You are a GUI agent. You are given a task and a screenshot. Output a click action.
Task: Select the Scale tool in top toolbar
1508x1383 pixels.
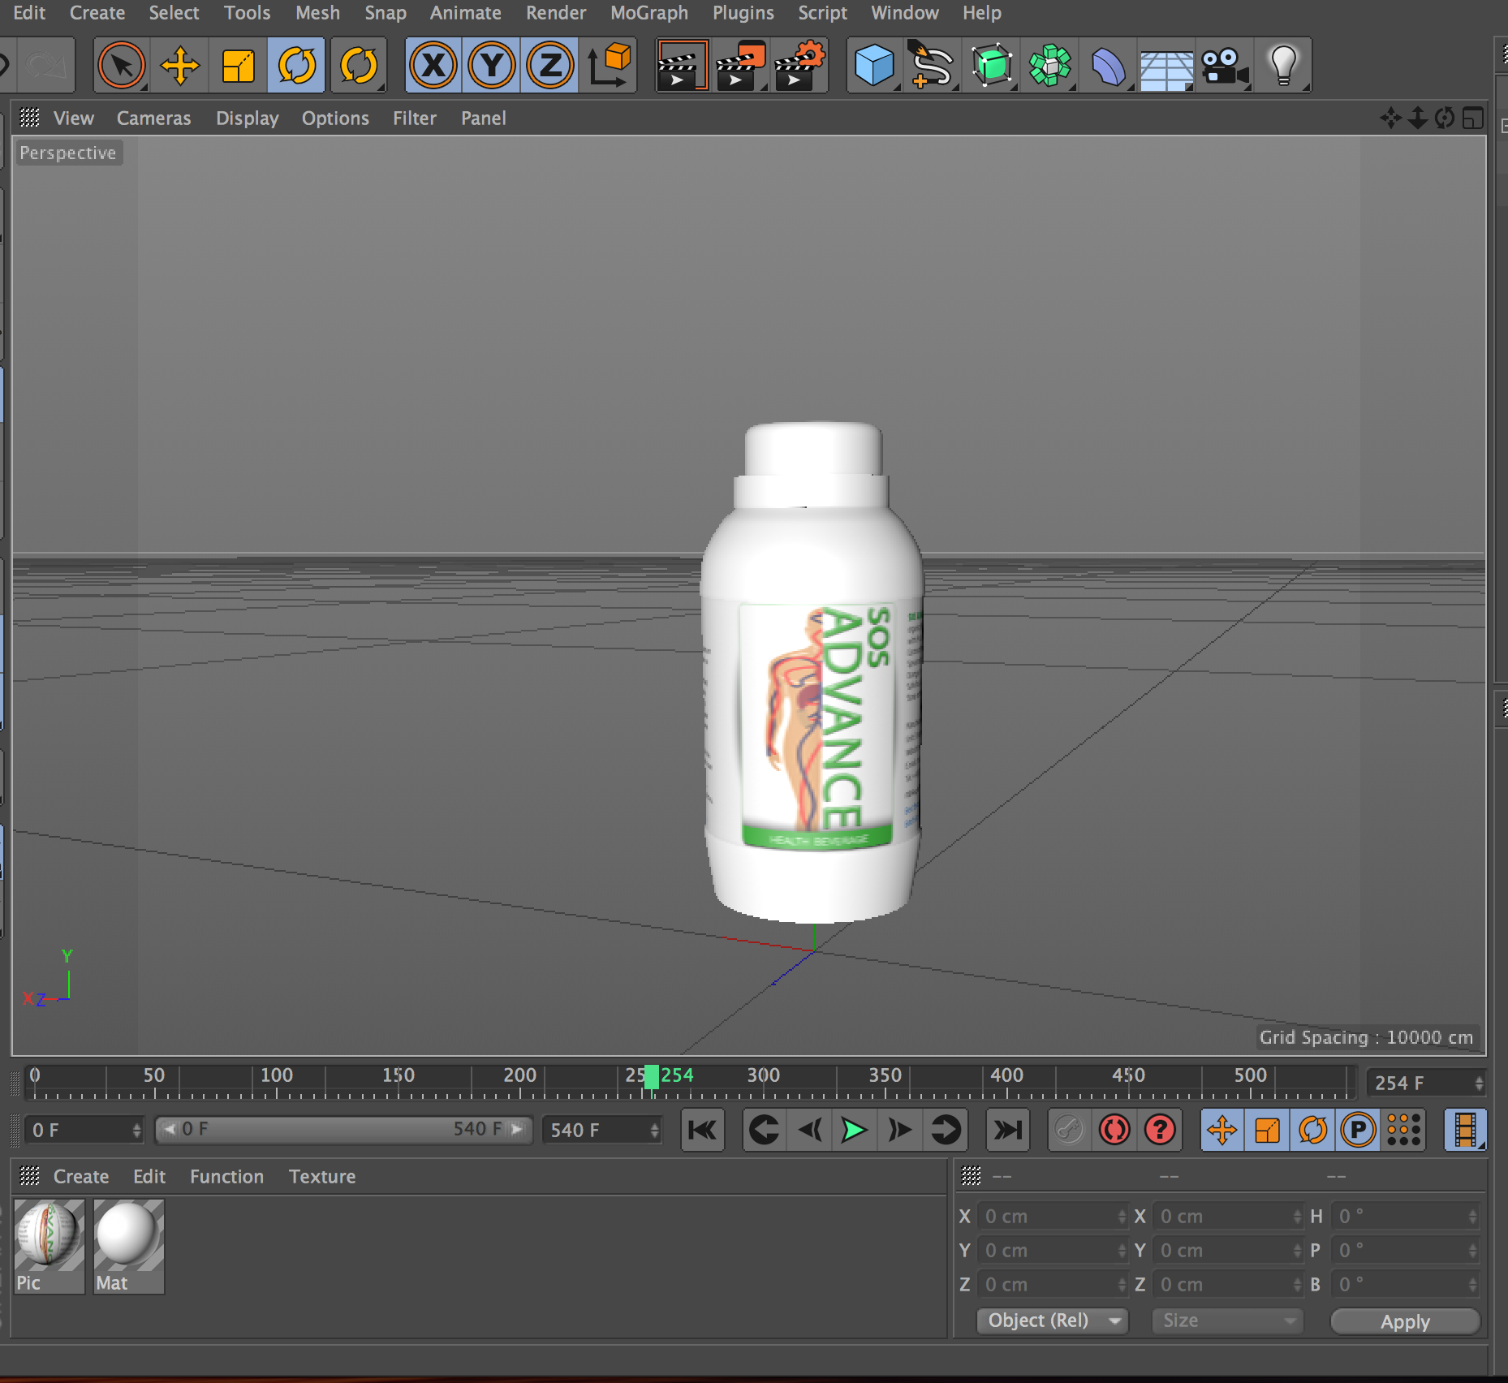(238, 65)
